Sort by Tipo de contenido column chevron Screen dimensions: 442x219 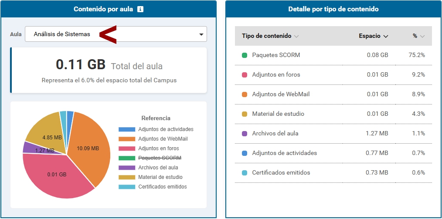(x=296, y=36)
